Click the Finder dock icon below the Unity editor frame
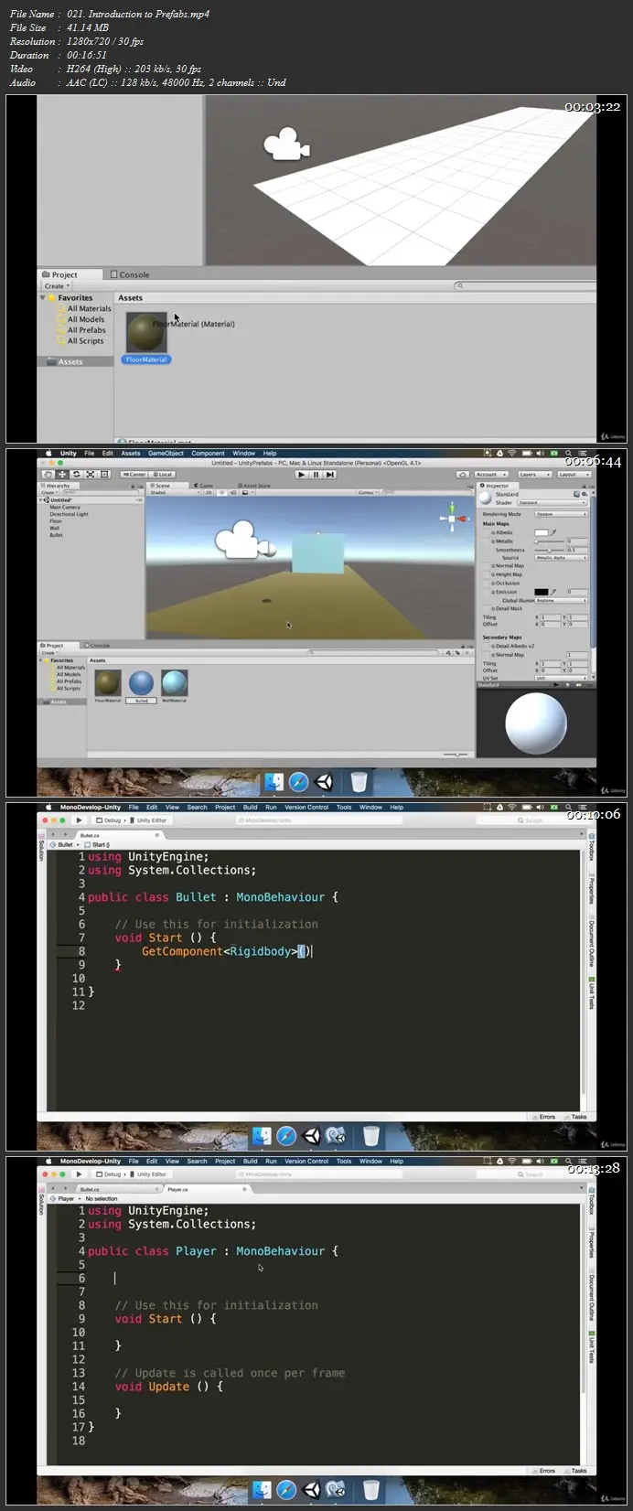 (274, 782)
